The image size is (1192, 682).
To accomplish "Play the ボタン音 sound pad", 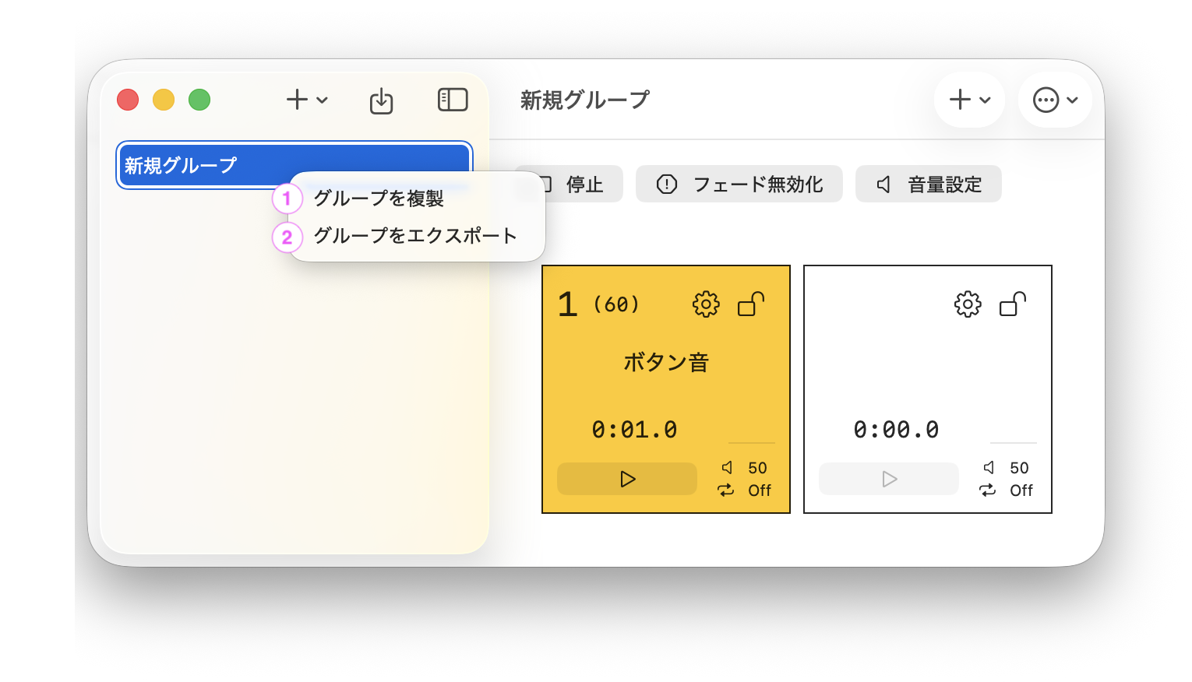I will (627, 479).
